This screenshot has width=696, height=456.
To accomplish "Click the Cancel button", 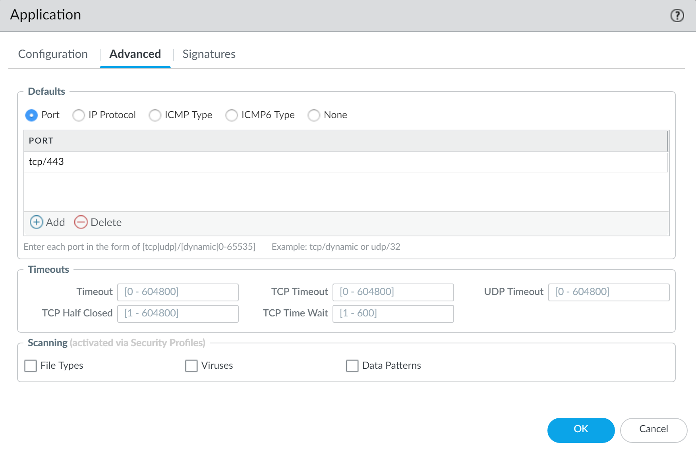I will (653, 429).
